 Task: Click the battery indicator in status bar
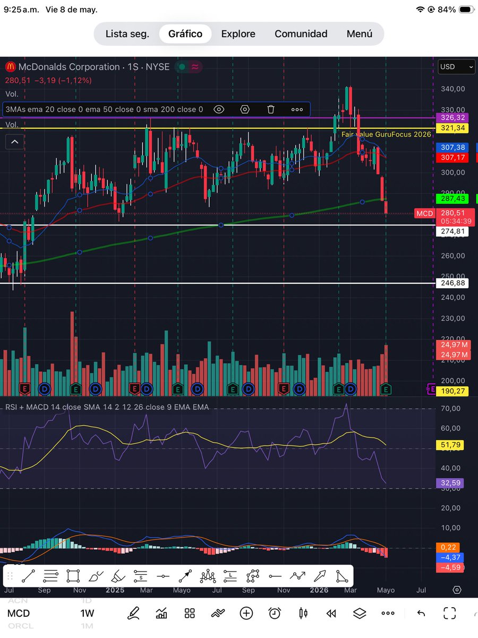pos(465,10)
